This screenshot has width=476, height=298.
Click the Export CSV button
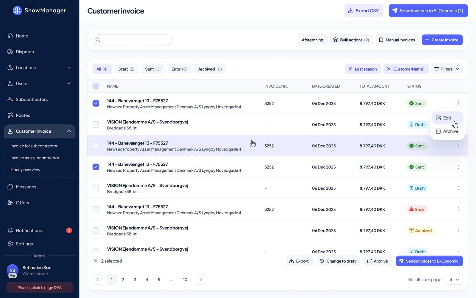(364, 10)
